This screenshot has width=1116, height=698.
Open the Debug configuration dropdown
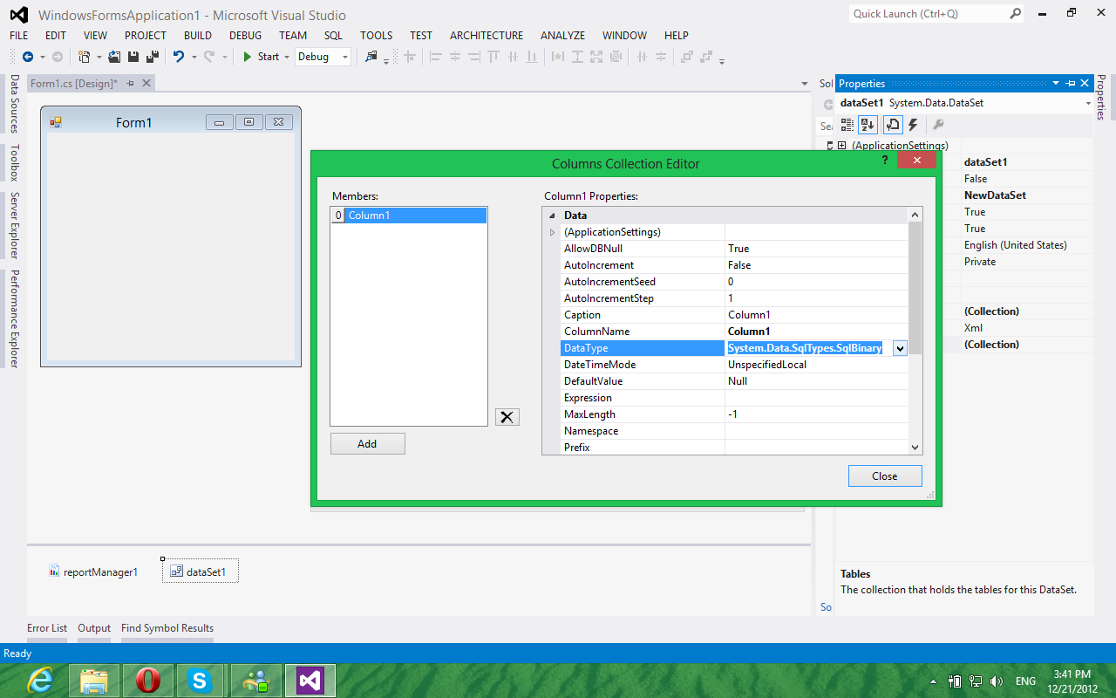pyautogui.click(x=343, y=56)
